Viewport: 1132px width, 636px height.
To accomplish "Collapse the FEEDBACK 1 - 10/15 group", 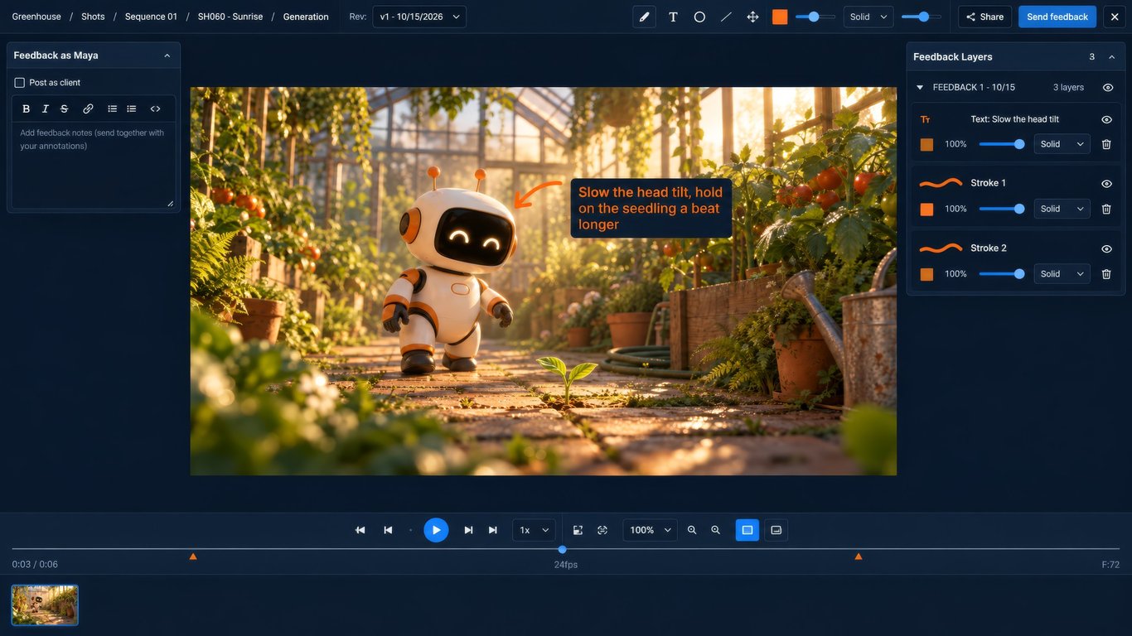I will [920, 88].
